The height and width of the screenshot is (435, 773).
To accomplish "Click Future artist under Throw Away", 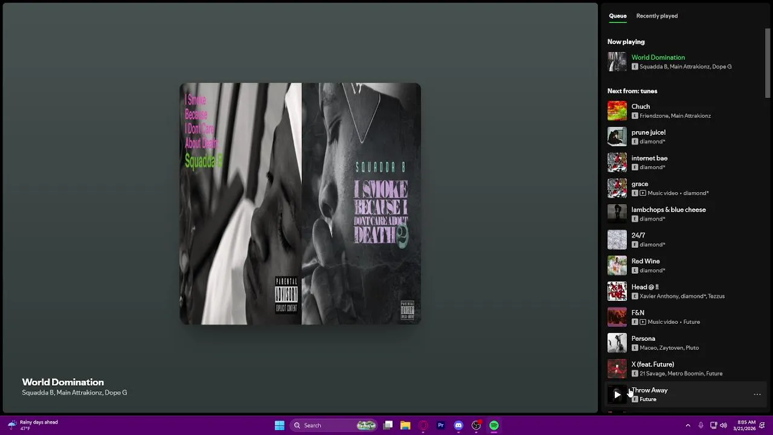I will pyautogui.click(x=648, y=399).
